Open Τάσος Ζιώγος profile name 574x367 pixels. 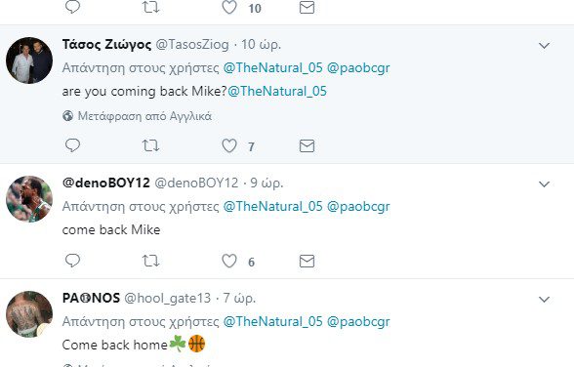coord(106,44)
